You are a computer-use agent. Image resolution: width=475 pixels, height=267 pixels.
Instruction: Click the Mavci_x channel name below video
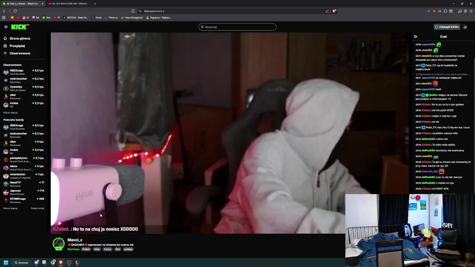point(75,240)
